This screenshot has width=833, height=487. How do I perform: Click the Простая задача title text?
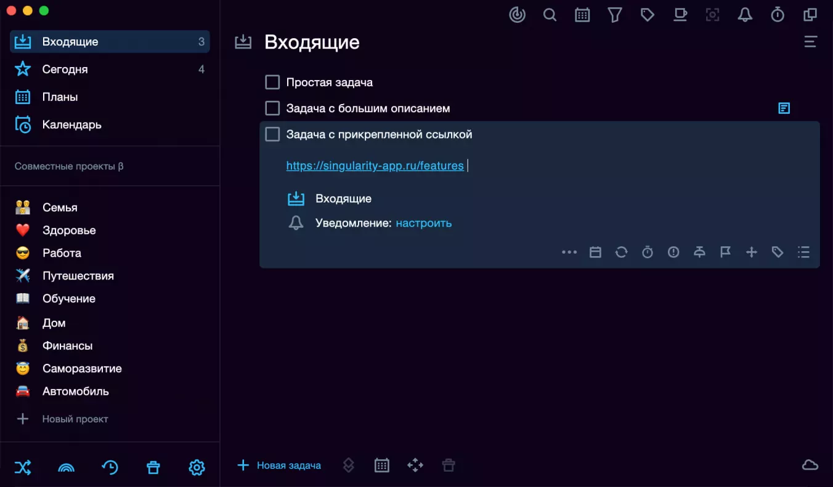click(330, 83)
